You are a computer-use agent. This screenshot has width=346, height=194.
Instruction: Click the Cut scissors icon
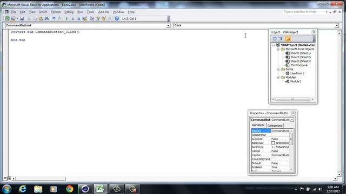[29, 19]
